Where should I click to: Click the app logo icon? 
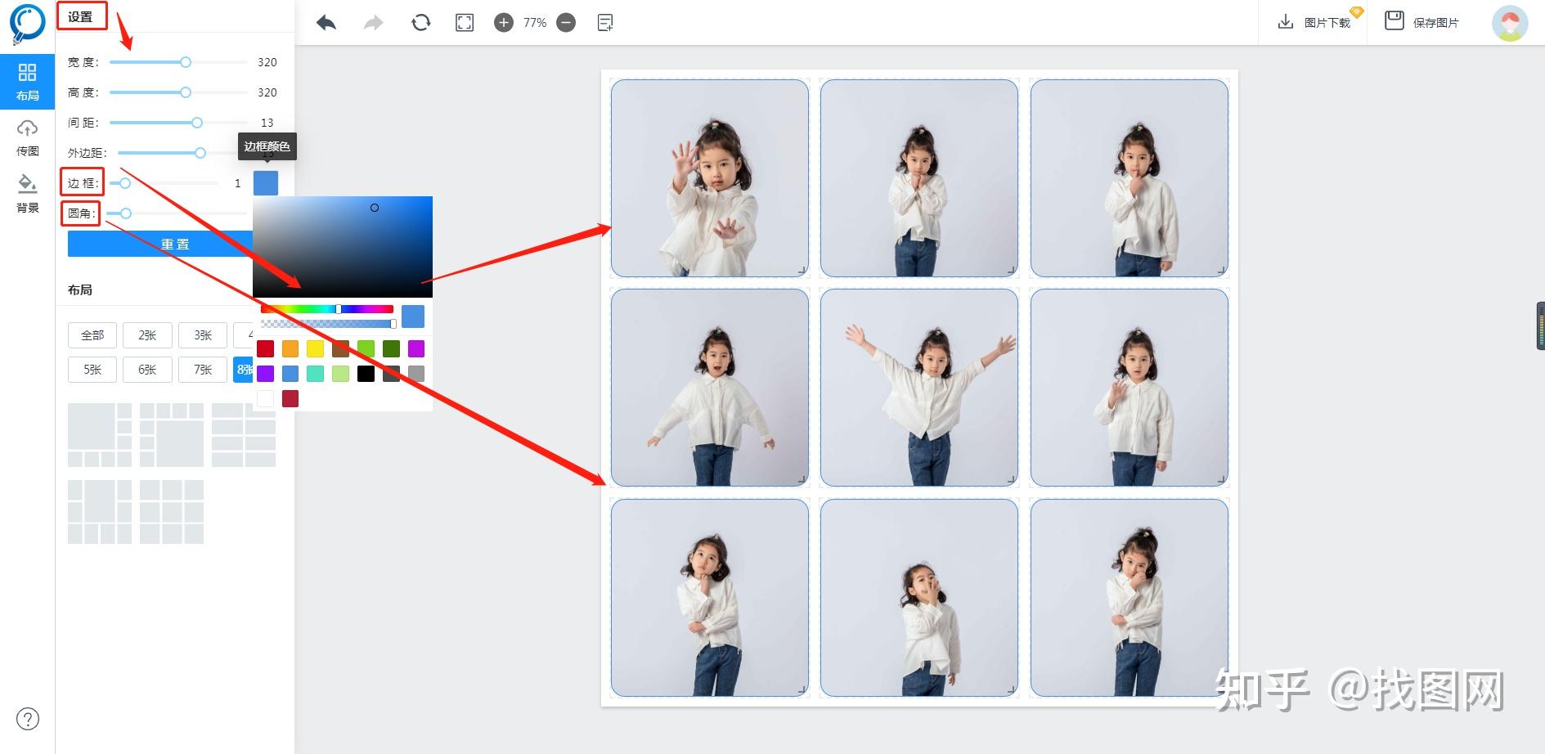(27, 23)
